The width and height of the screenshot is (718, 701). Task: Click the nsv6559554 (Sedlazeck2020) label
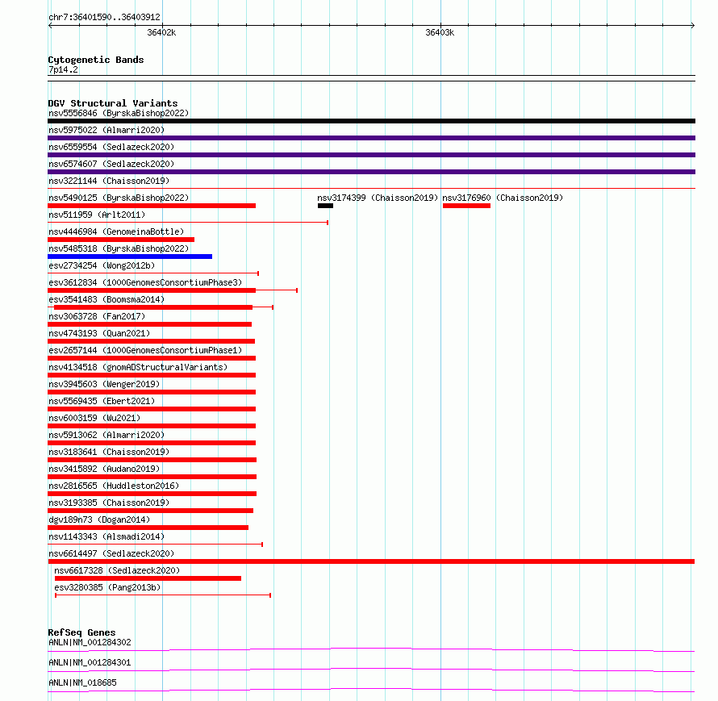pyautogui.click(x=111, y=147)
